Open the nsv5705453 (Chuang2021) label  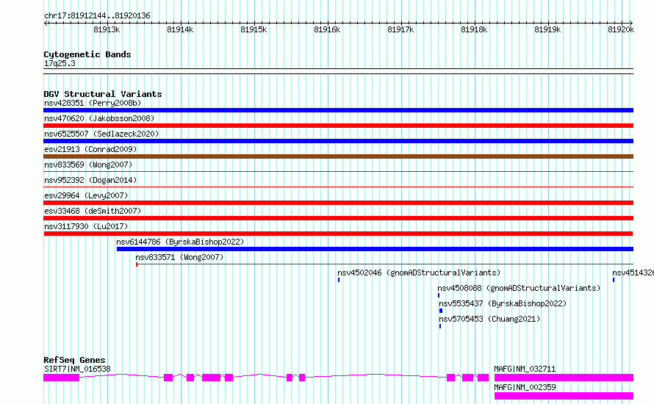pos(489,319)
